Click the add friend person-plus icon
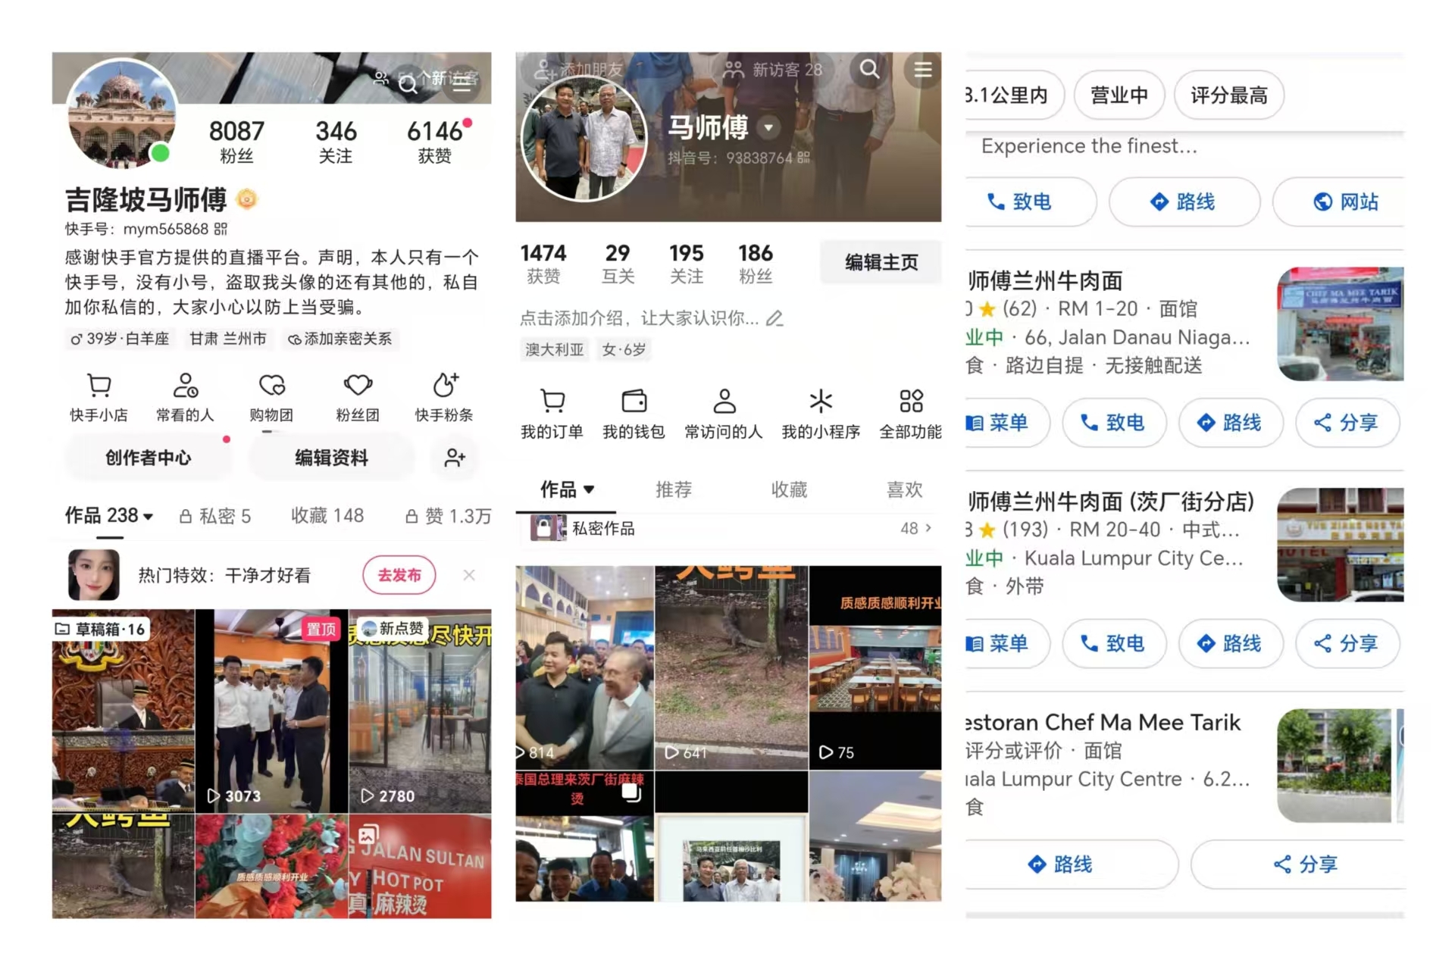 pos(455,458)
